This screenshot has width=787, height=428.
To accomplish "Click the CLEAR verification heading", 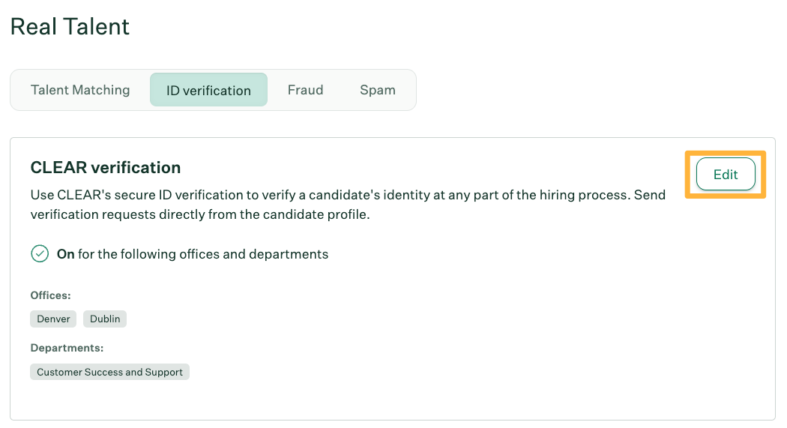I will point(106,167).
